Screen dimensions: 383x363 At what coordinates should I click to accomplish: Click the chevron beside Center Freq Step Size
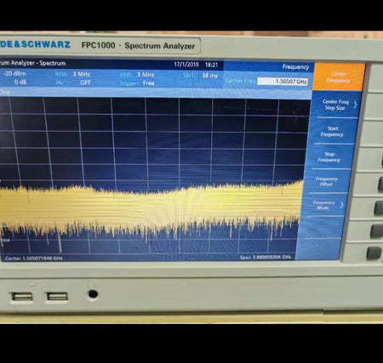[355, 105]
